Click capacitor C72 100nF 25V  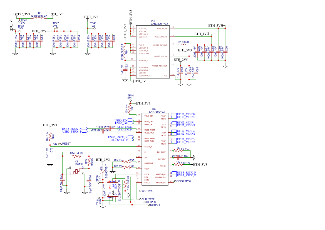click(x=103, y=132)
